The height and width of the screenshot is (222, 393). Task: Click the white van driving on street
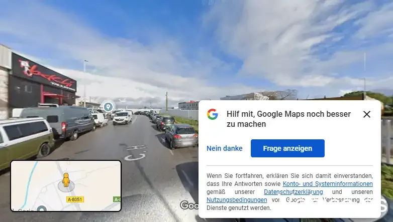[122, 117]
